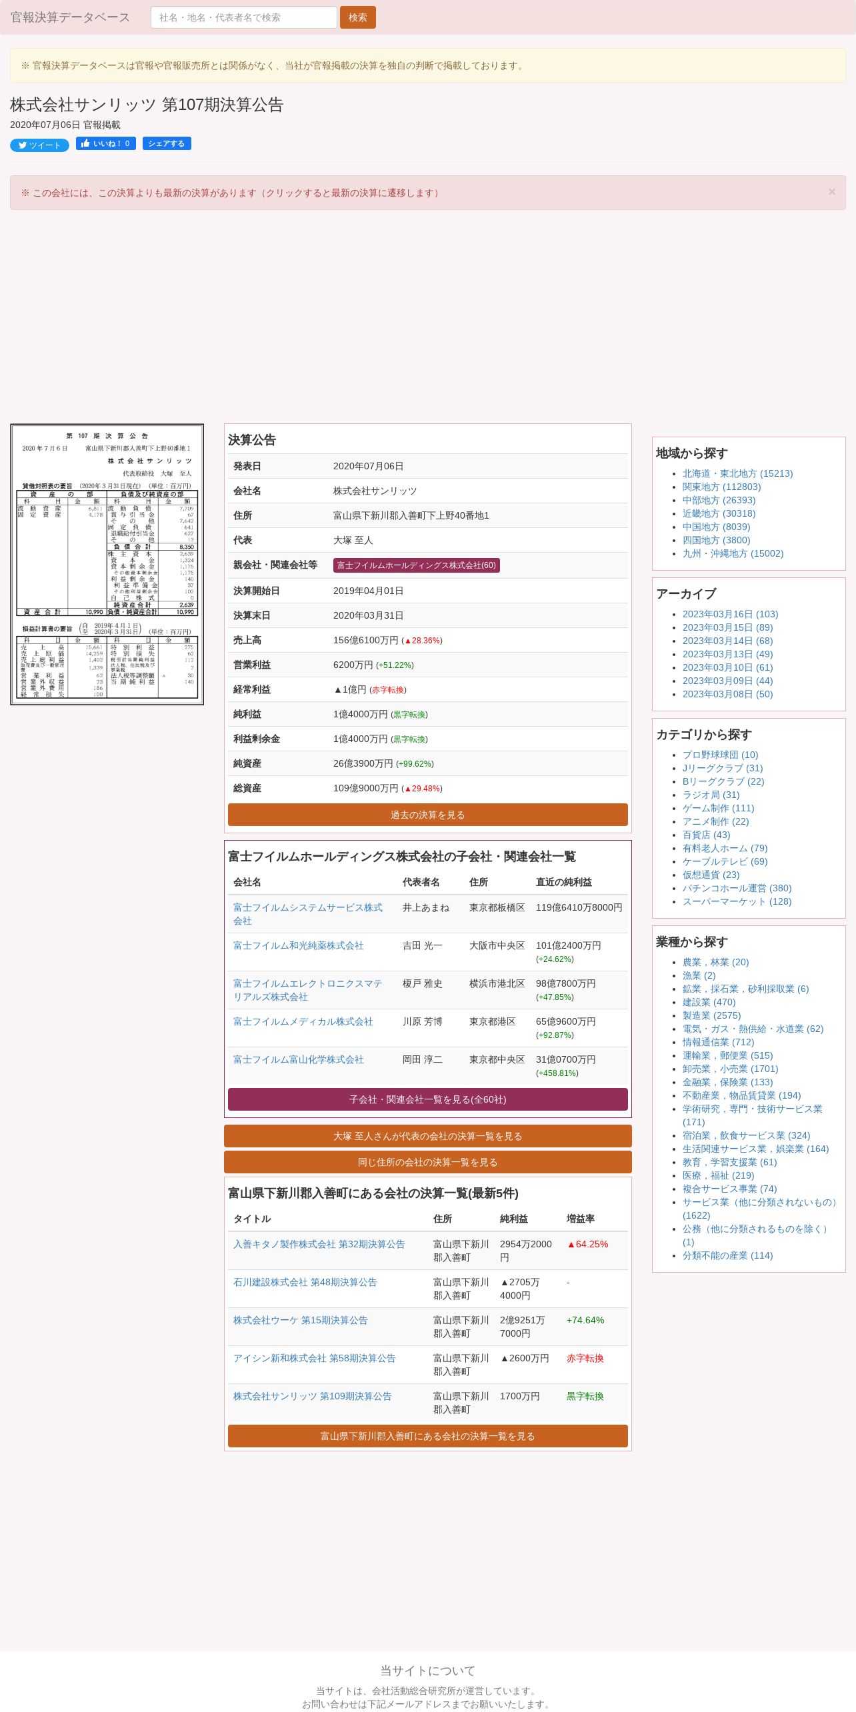Open Jリーグクラブ (31) category

pos(723,768)
